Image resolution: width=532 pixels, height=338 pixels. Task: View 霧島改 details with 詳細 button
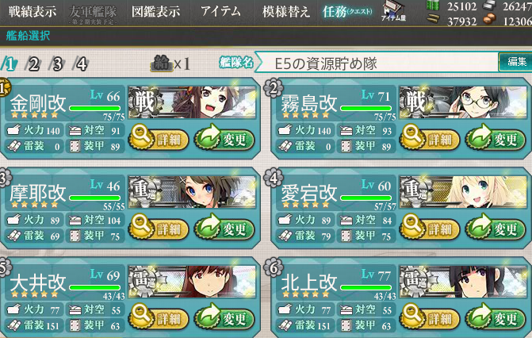pos(430,138)
